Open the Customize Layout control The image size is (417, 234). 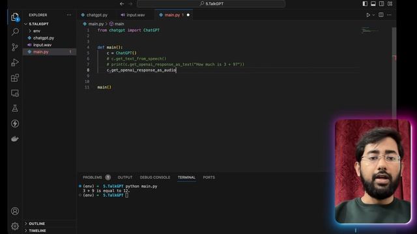[390, 3]
